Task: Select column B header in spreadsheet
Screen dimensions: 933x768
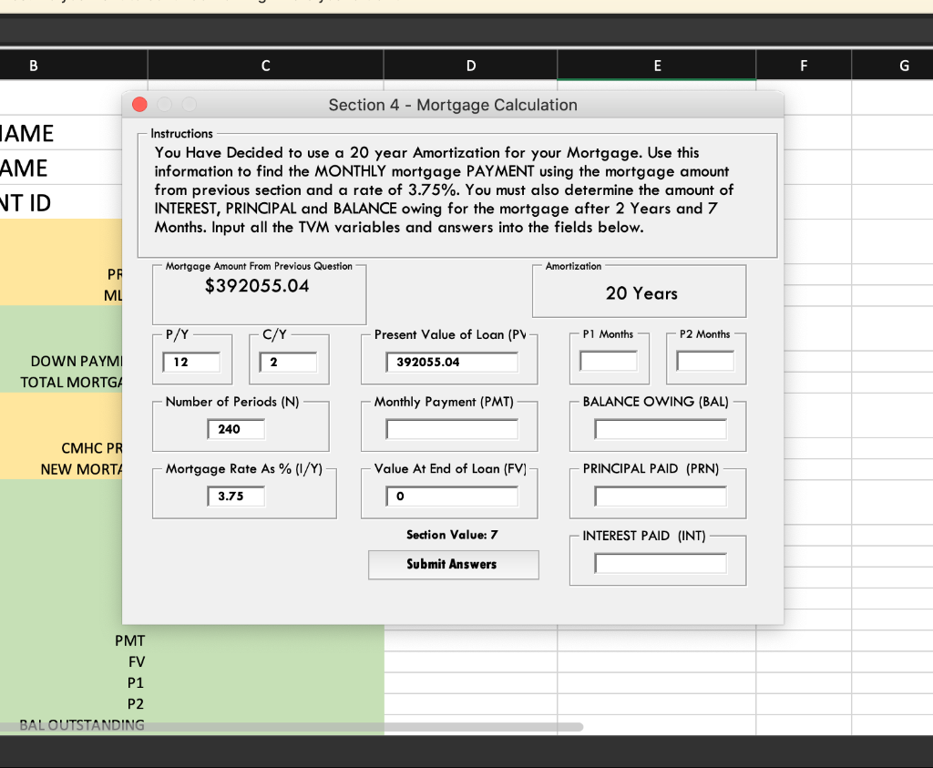Action: (x=73, y=66)
